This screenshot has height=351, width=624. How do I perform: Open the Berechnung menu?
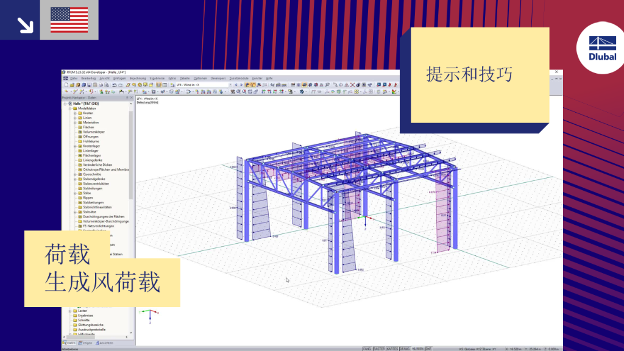point(138,79)
